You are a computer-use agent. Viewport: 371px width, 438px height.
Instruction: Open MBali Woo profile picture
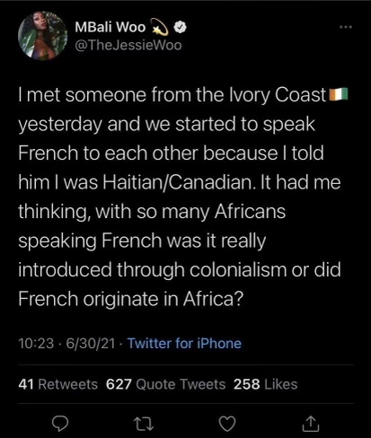(x=42, y=36)
